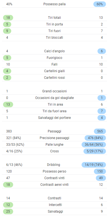Click the green 2 Cartellini rossi badge

[x=7, y=78]
